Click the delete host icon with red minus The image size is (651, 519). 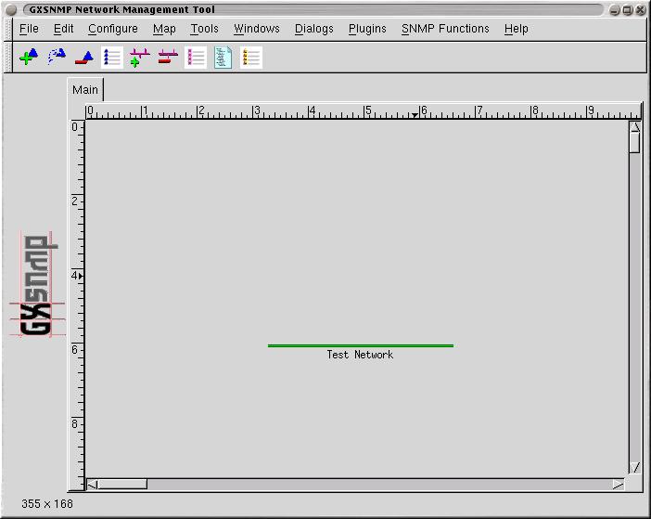(84, 58)
